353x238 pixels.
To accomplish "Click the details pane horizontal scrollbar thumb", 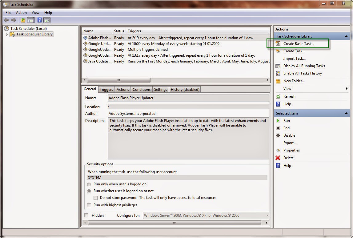I will point(174,223).
